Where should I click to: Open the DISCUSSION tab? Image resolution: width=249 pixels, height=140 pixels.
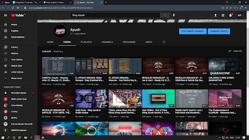[x=129, y=42]
